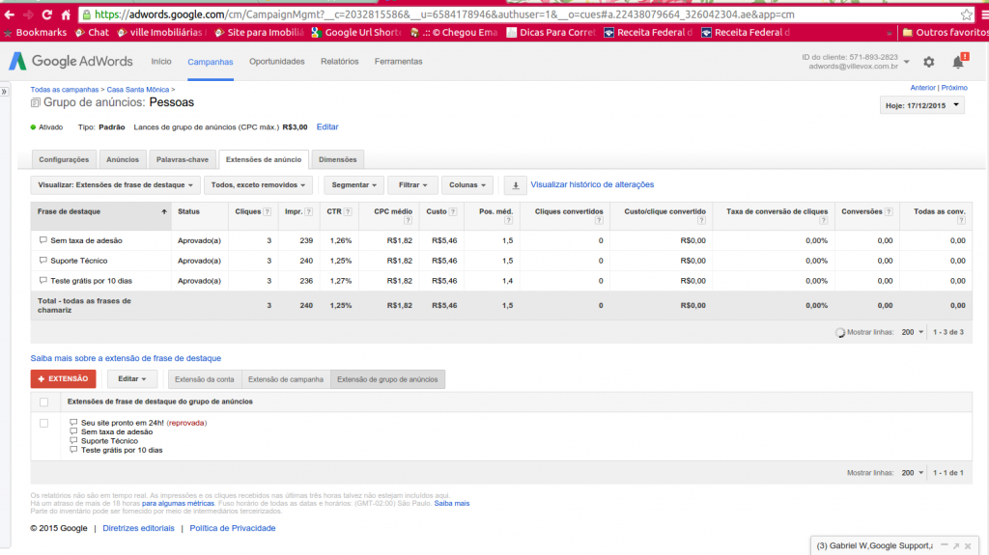Bookmark page with the star icon

[x=966, y=15]
